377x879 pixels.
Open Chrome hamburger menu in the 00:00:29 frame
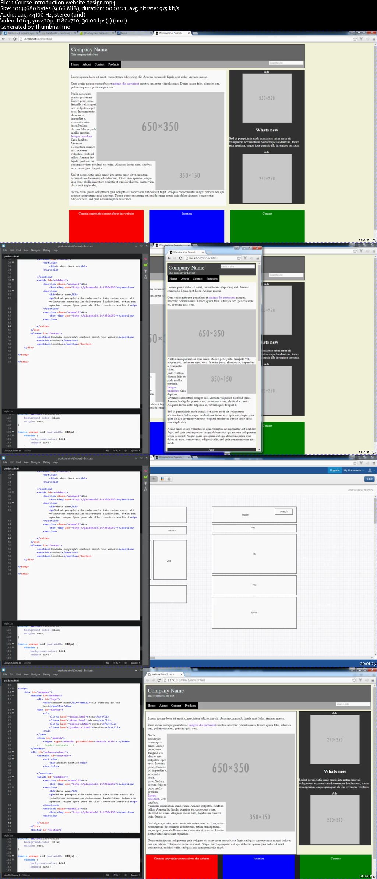[374, 39]
